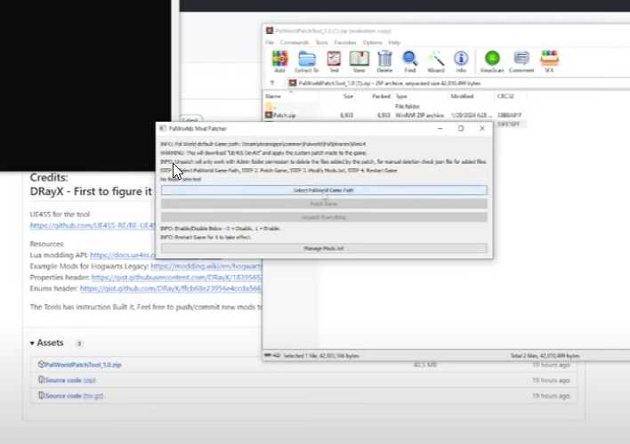
Task: Download PalWorldPatchTool_1.0.zip asset
Action: click(x=80, y=364)
